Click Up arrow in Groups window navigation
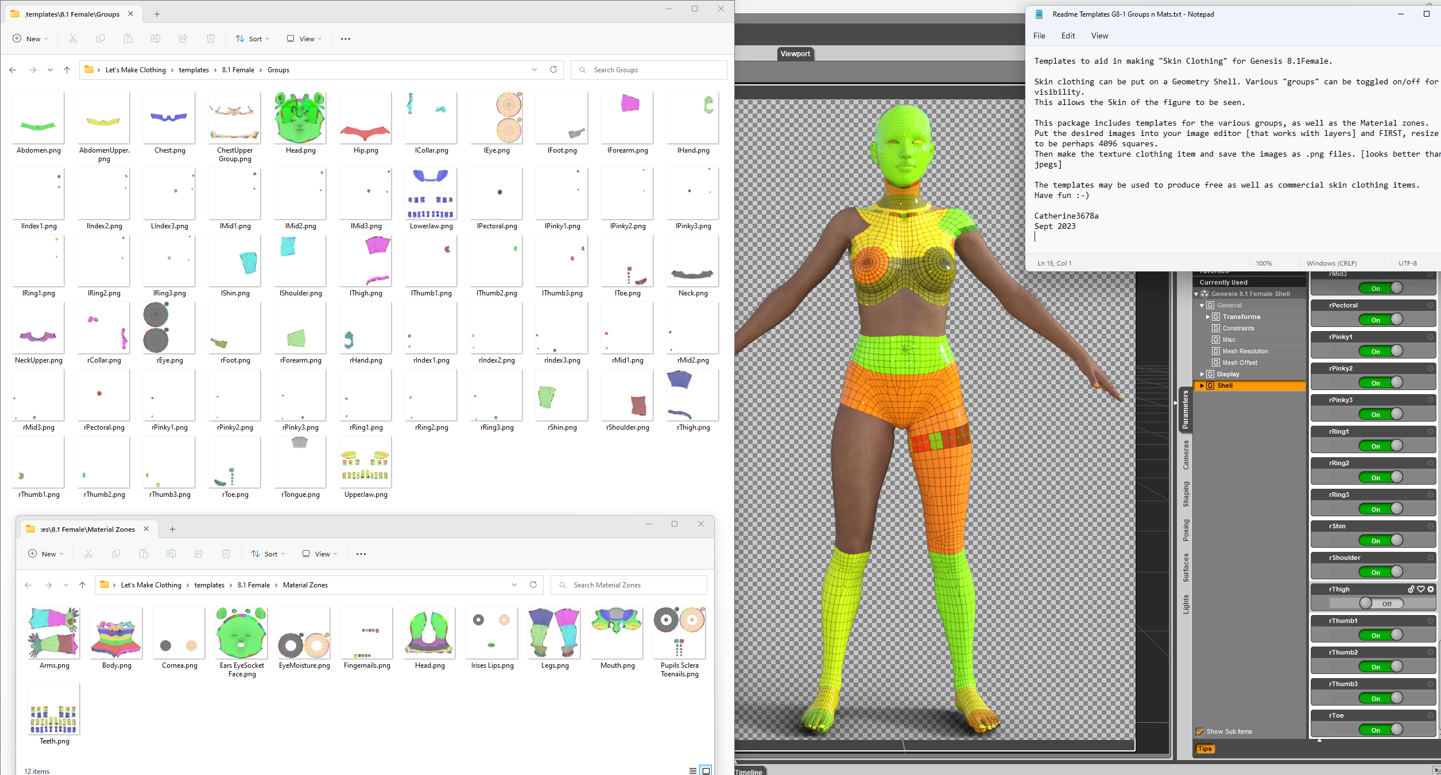Screen dimensions: 1441x775 click(x=67, y=69)
